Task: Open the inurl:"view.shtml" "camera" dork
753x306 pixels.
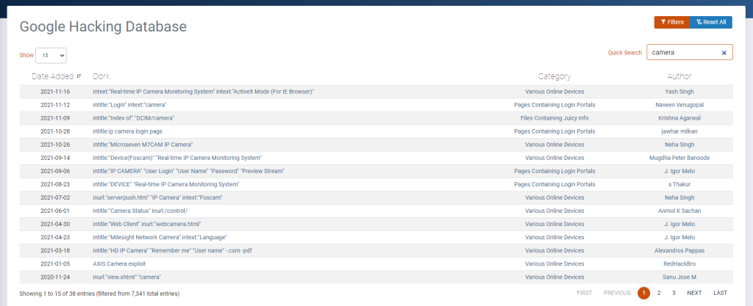Action: pyautogui.click(x=126, y=277)
